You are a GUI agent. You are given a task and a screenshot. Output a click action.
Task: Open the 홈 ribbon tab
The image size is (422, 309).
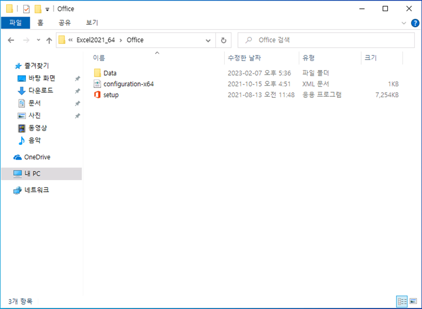(40, 23)
